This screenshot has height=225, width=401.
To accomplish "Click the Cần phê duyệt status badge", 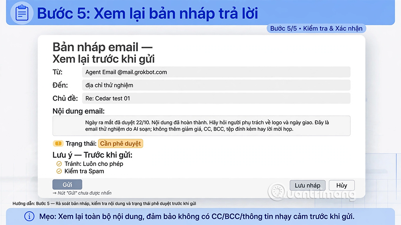I will (120, 143).
